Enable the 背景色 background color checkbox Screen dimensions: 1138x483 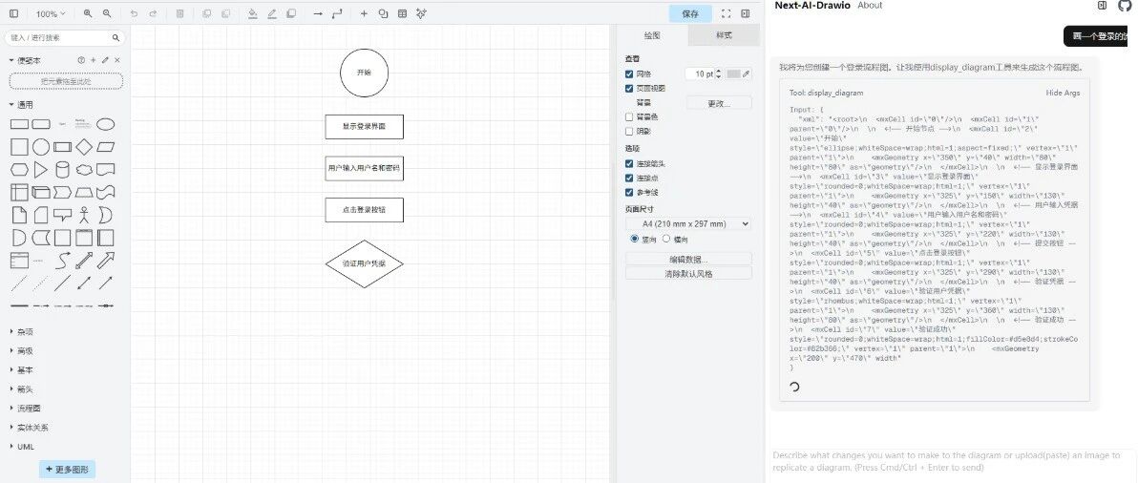pyautogui.click(x=629, y=116)
